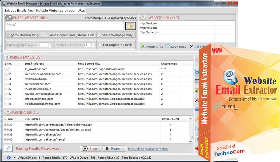Select http://iit.com in Website URLs list
280x162 pixels.
[148, 28]
